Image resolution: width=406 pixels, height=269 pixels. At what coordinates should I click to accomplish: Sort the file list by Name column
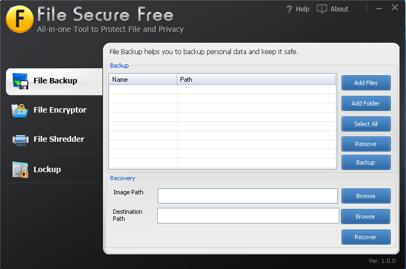click(x=143, y=80)
